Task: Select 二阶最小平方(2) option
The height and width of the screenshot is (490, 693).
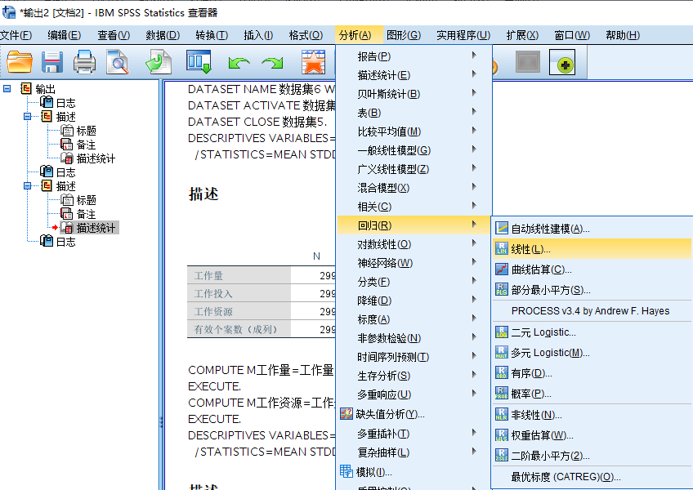Action: click(x=592, y=456)
